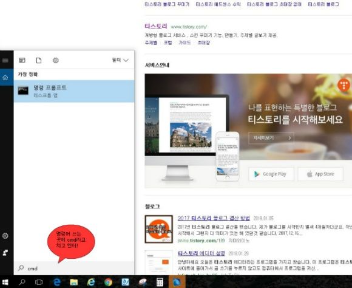
Task: Open the Windows Start button
Action: click(5, 282)
